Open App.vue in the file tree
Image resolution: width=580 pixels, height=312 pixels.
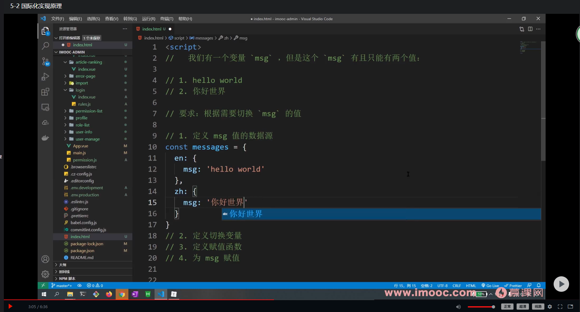pos(80,146)
